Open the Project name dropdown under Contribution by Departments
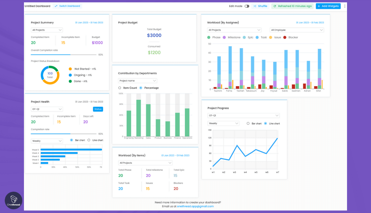Viewport: 371px width, 213px height. coord(137,80)
